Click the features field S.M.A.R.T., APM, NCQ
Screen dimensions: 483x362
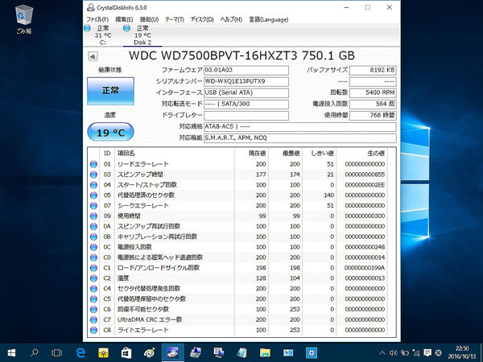300,138
